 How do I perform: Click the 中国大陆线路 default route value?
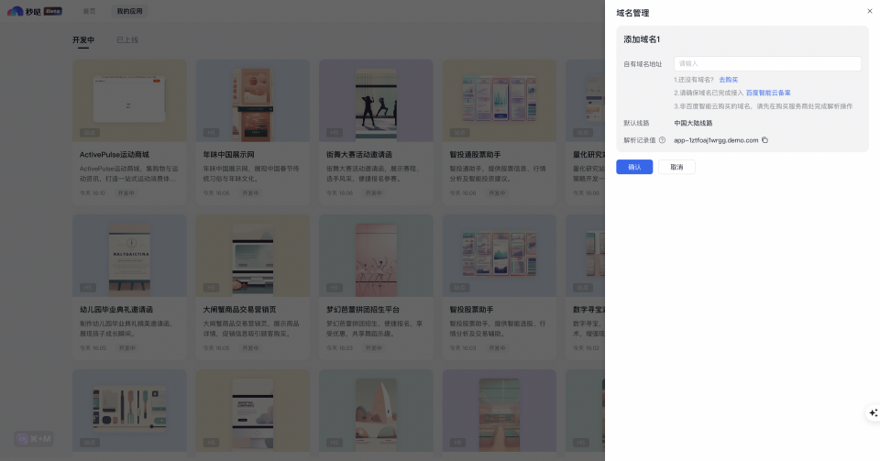(x=693, y=123)
